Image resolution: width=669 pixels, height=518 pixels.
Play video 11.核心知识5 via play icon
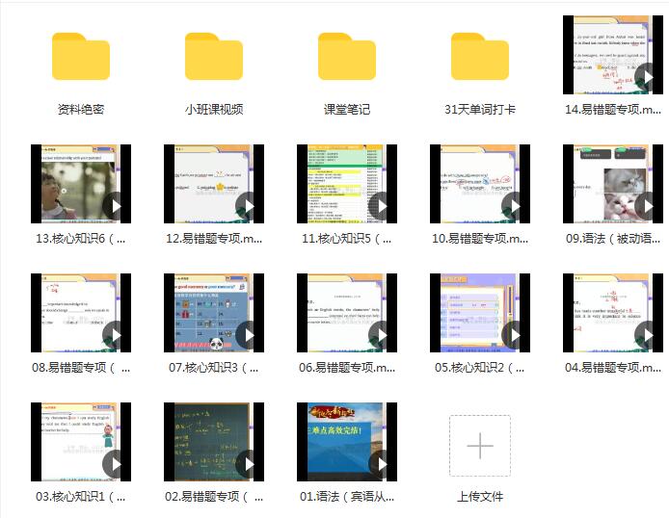click(381, 206)
